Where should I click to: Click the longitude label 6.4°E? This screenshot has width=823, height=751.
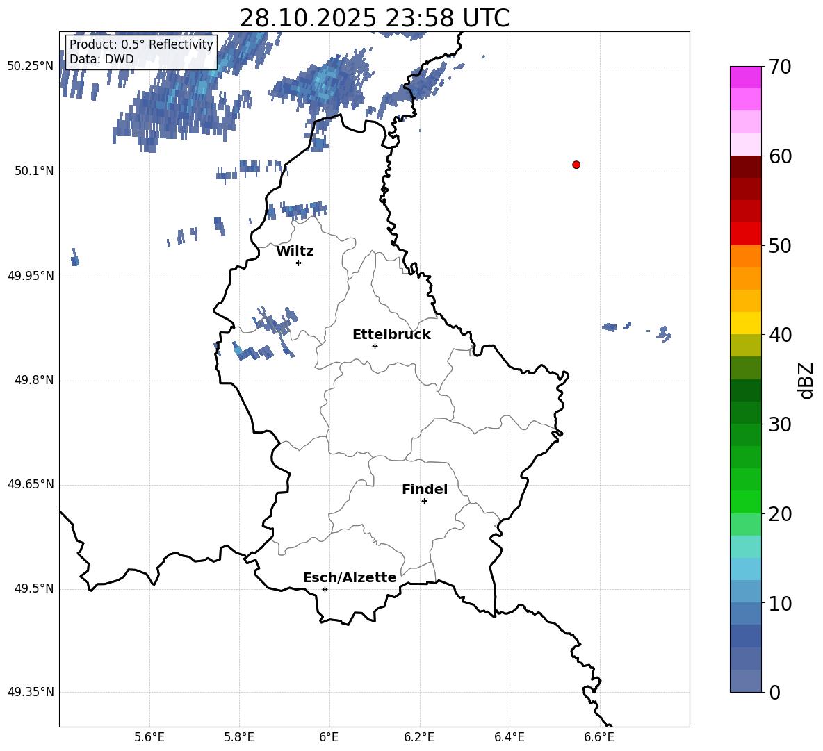pos(509,737)
